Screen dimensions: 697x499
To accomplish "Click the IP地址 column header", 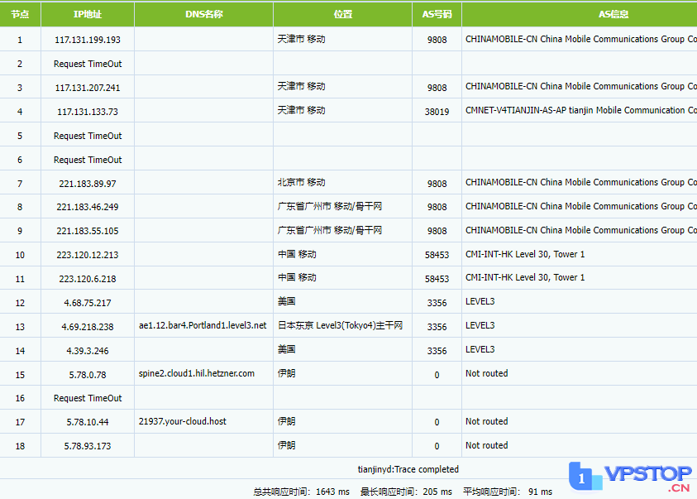I will coord(88,14).
